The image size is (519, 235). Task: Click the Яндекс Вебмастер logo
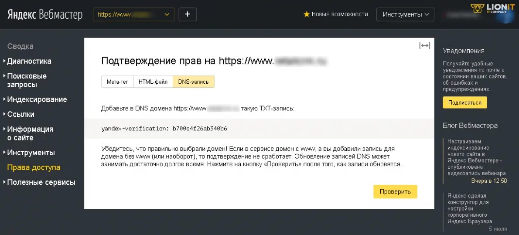(45, 14)
